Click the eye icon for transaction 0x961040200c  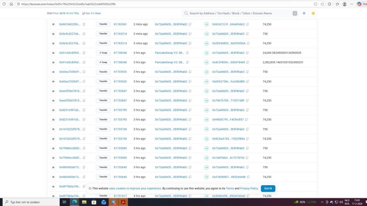tap(53, 24)
